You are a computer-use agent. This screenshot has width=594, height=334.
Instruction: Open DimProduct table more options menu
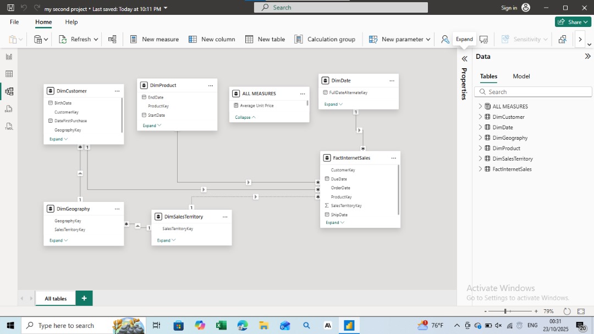[x=211, y=85]
